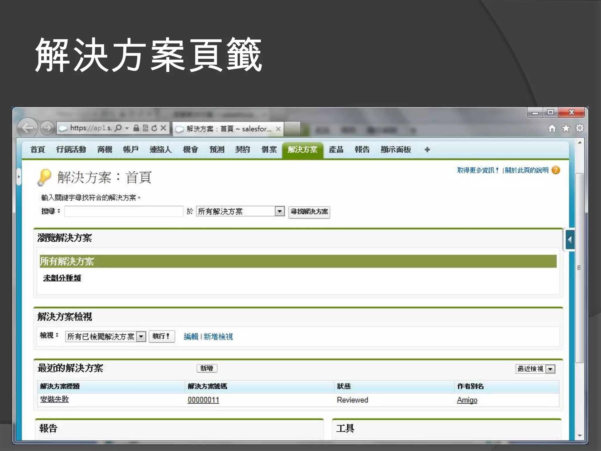This screenshot has width=601, height=451.
Task: Click the browser back arrow button
Action: pyautogui.click(x=28, y=128)
